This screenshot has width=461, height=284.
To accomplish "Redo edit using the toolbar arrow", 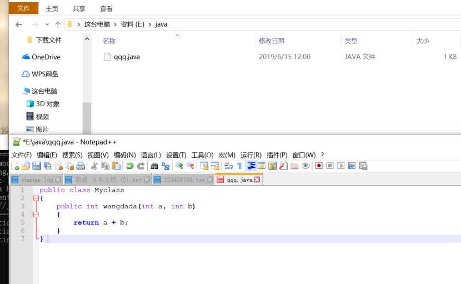I will tap(141, 166).
